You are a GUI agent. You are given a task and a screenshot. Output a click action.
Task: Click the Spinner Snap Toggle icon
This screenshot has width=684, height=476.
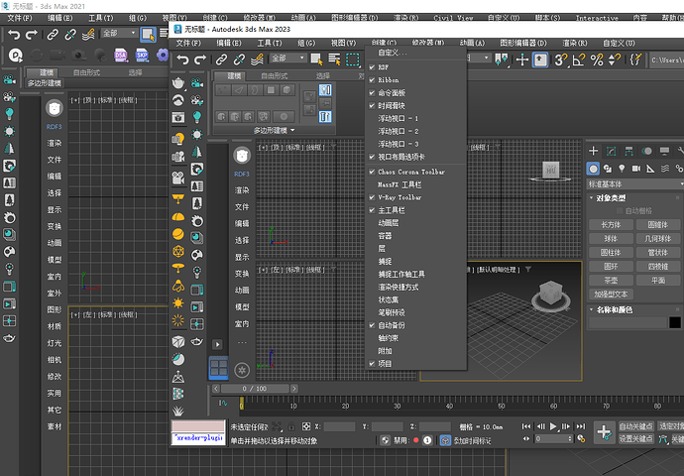pos(615,59)
